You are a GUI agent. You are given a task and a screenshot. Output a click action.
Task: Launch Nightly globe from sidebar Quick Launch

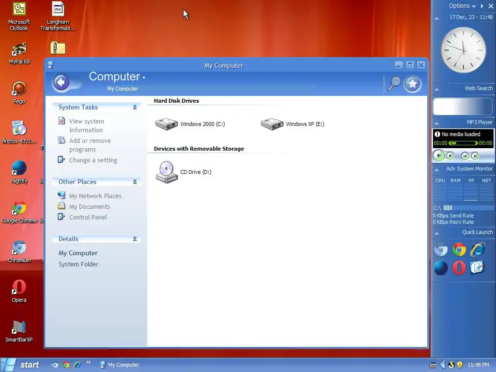(441, 268)
